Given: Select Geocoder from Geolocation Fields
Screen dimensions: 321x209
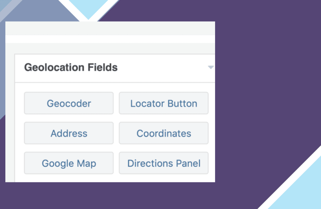Looking at the screenshot, I should click(x=69, y=103).
